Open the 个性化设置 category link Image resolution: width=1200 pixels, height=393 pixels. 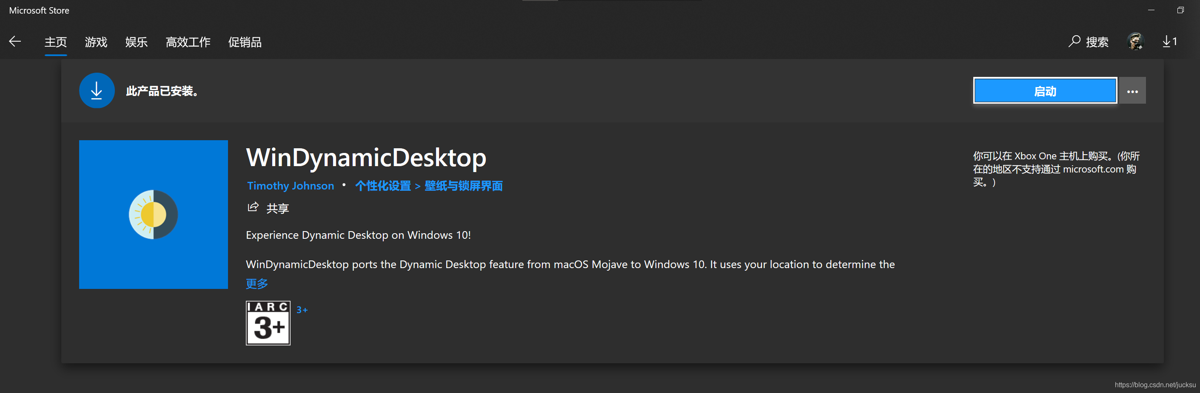(382, 186)
